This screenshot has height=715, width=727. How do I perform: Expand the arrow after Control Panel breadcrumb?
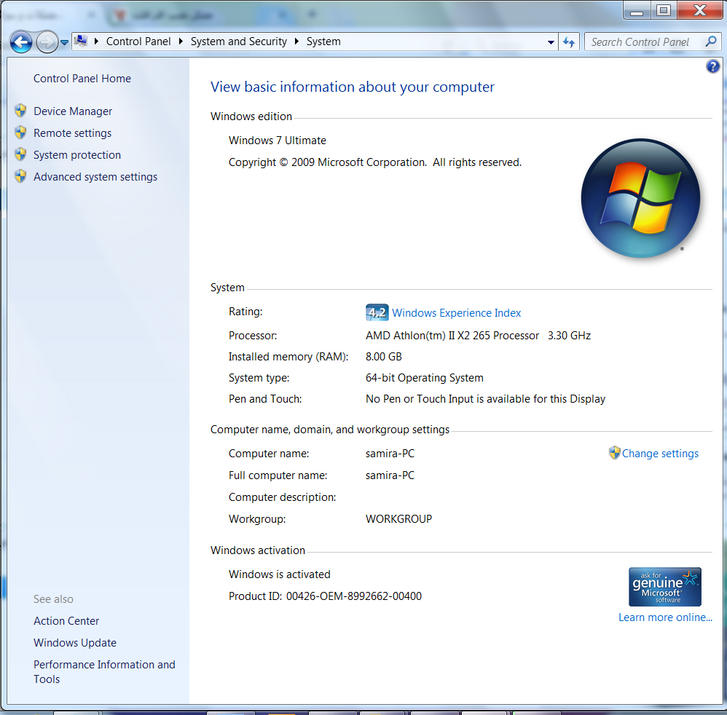pyautogui.click(x=181, y=42)
